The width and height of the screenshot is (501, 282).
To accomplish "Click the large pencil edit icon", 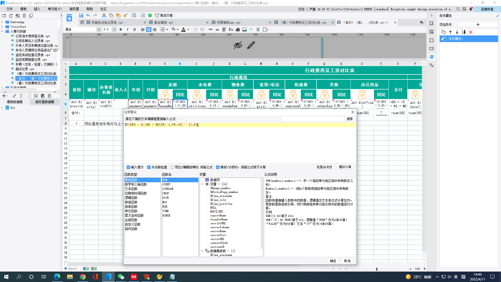I will point(251,45).
